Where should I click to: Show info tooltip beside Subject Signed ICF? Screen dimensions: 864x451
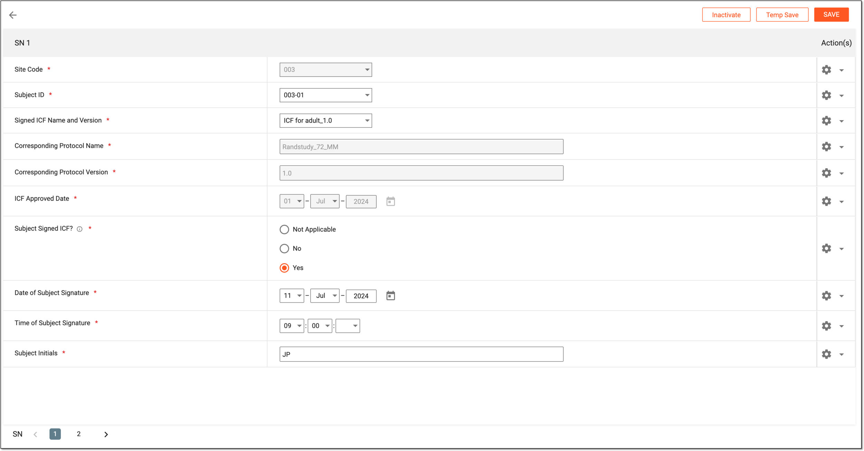(79, 229)
